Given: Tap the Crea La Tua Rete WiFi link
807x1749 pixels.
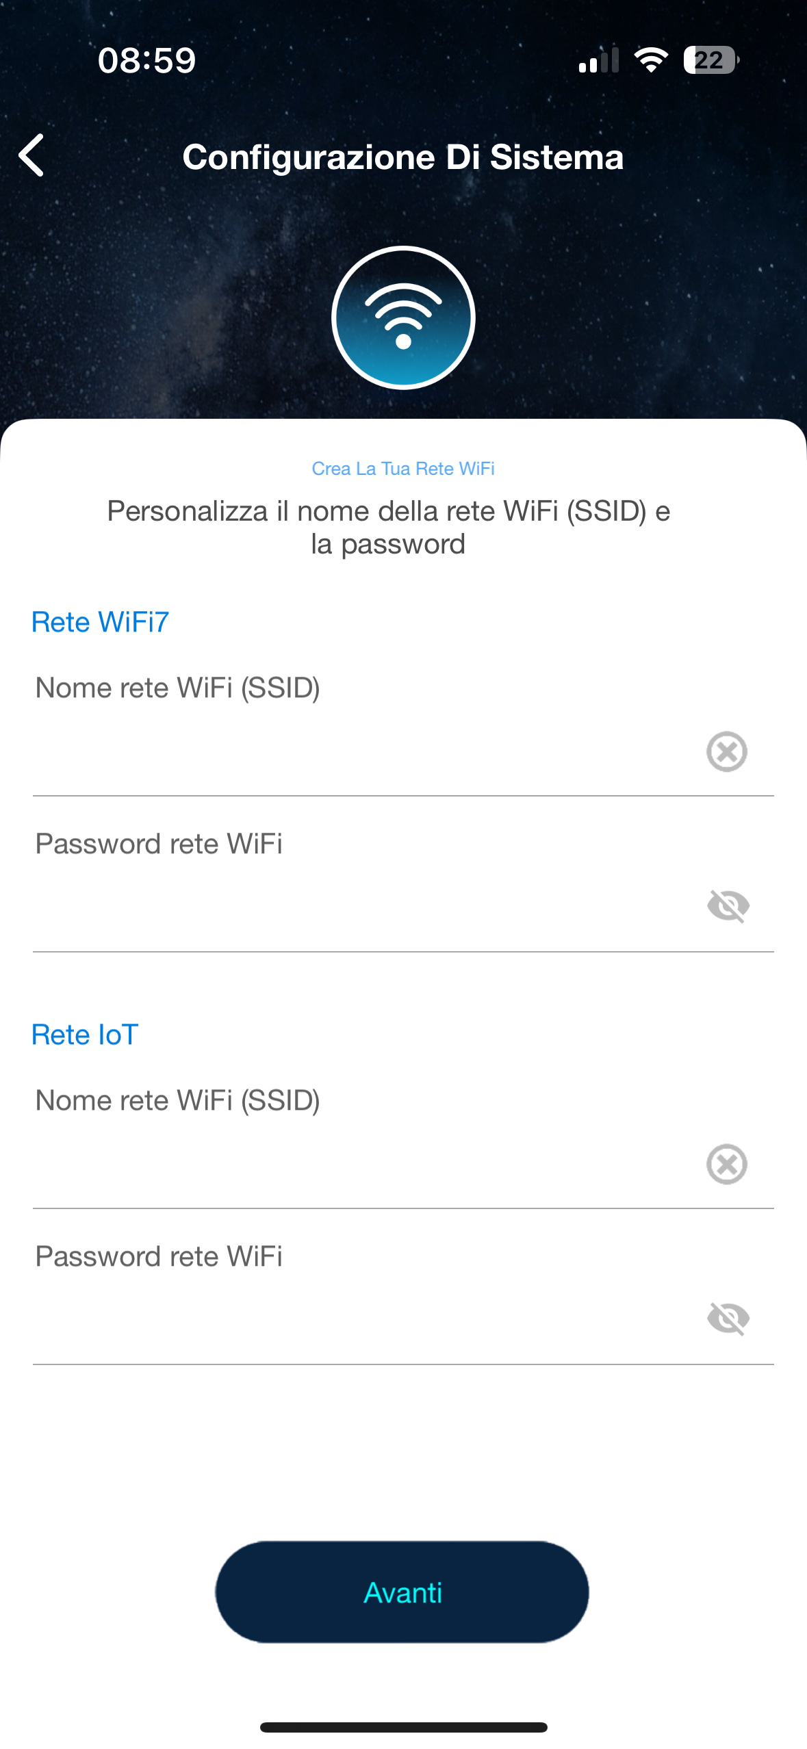Looking at the screenshot, I should tap(403, 469).
